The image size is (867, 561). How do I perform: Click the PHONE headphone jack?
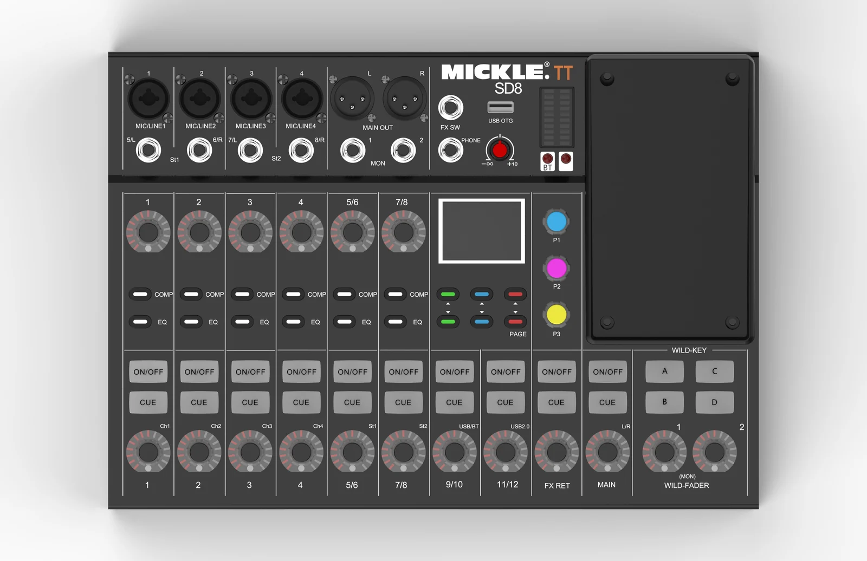coord(450,150)
